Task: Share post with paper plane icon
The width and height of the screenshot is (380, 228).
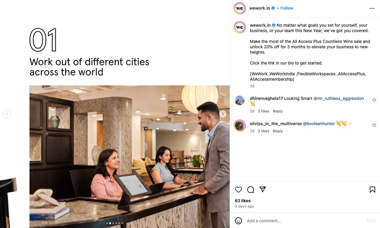Action: [x=263, y=189]
